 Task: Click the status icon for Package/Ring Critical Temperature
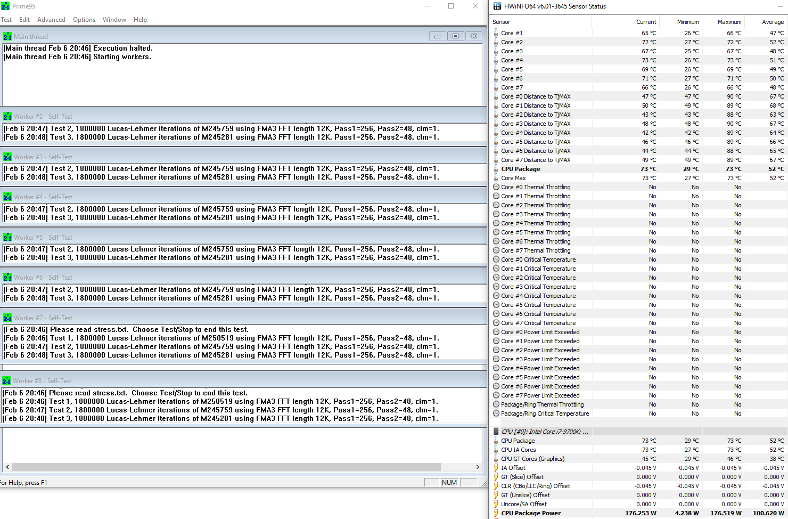pos(496,413)
